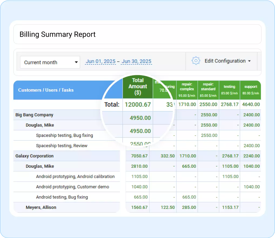Viewport: 275px width, 238px height.
Task: Select the Big Bang Company row
Action: pyautogui.click(x=34, y=115)
